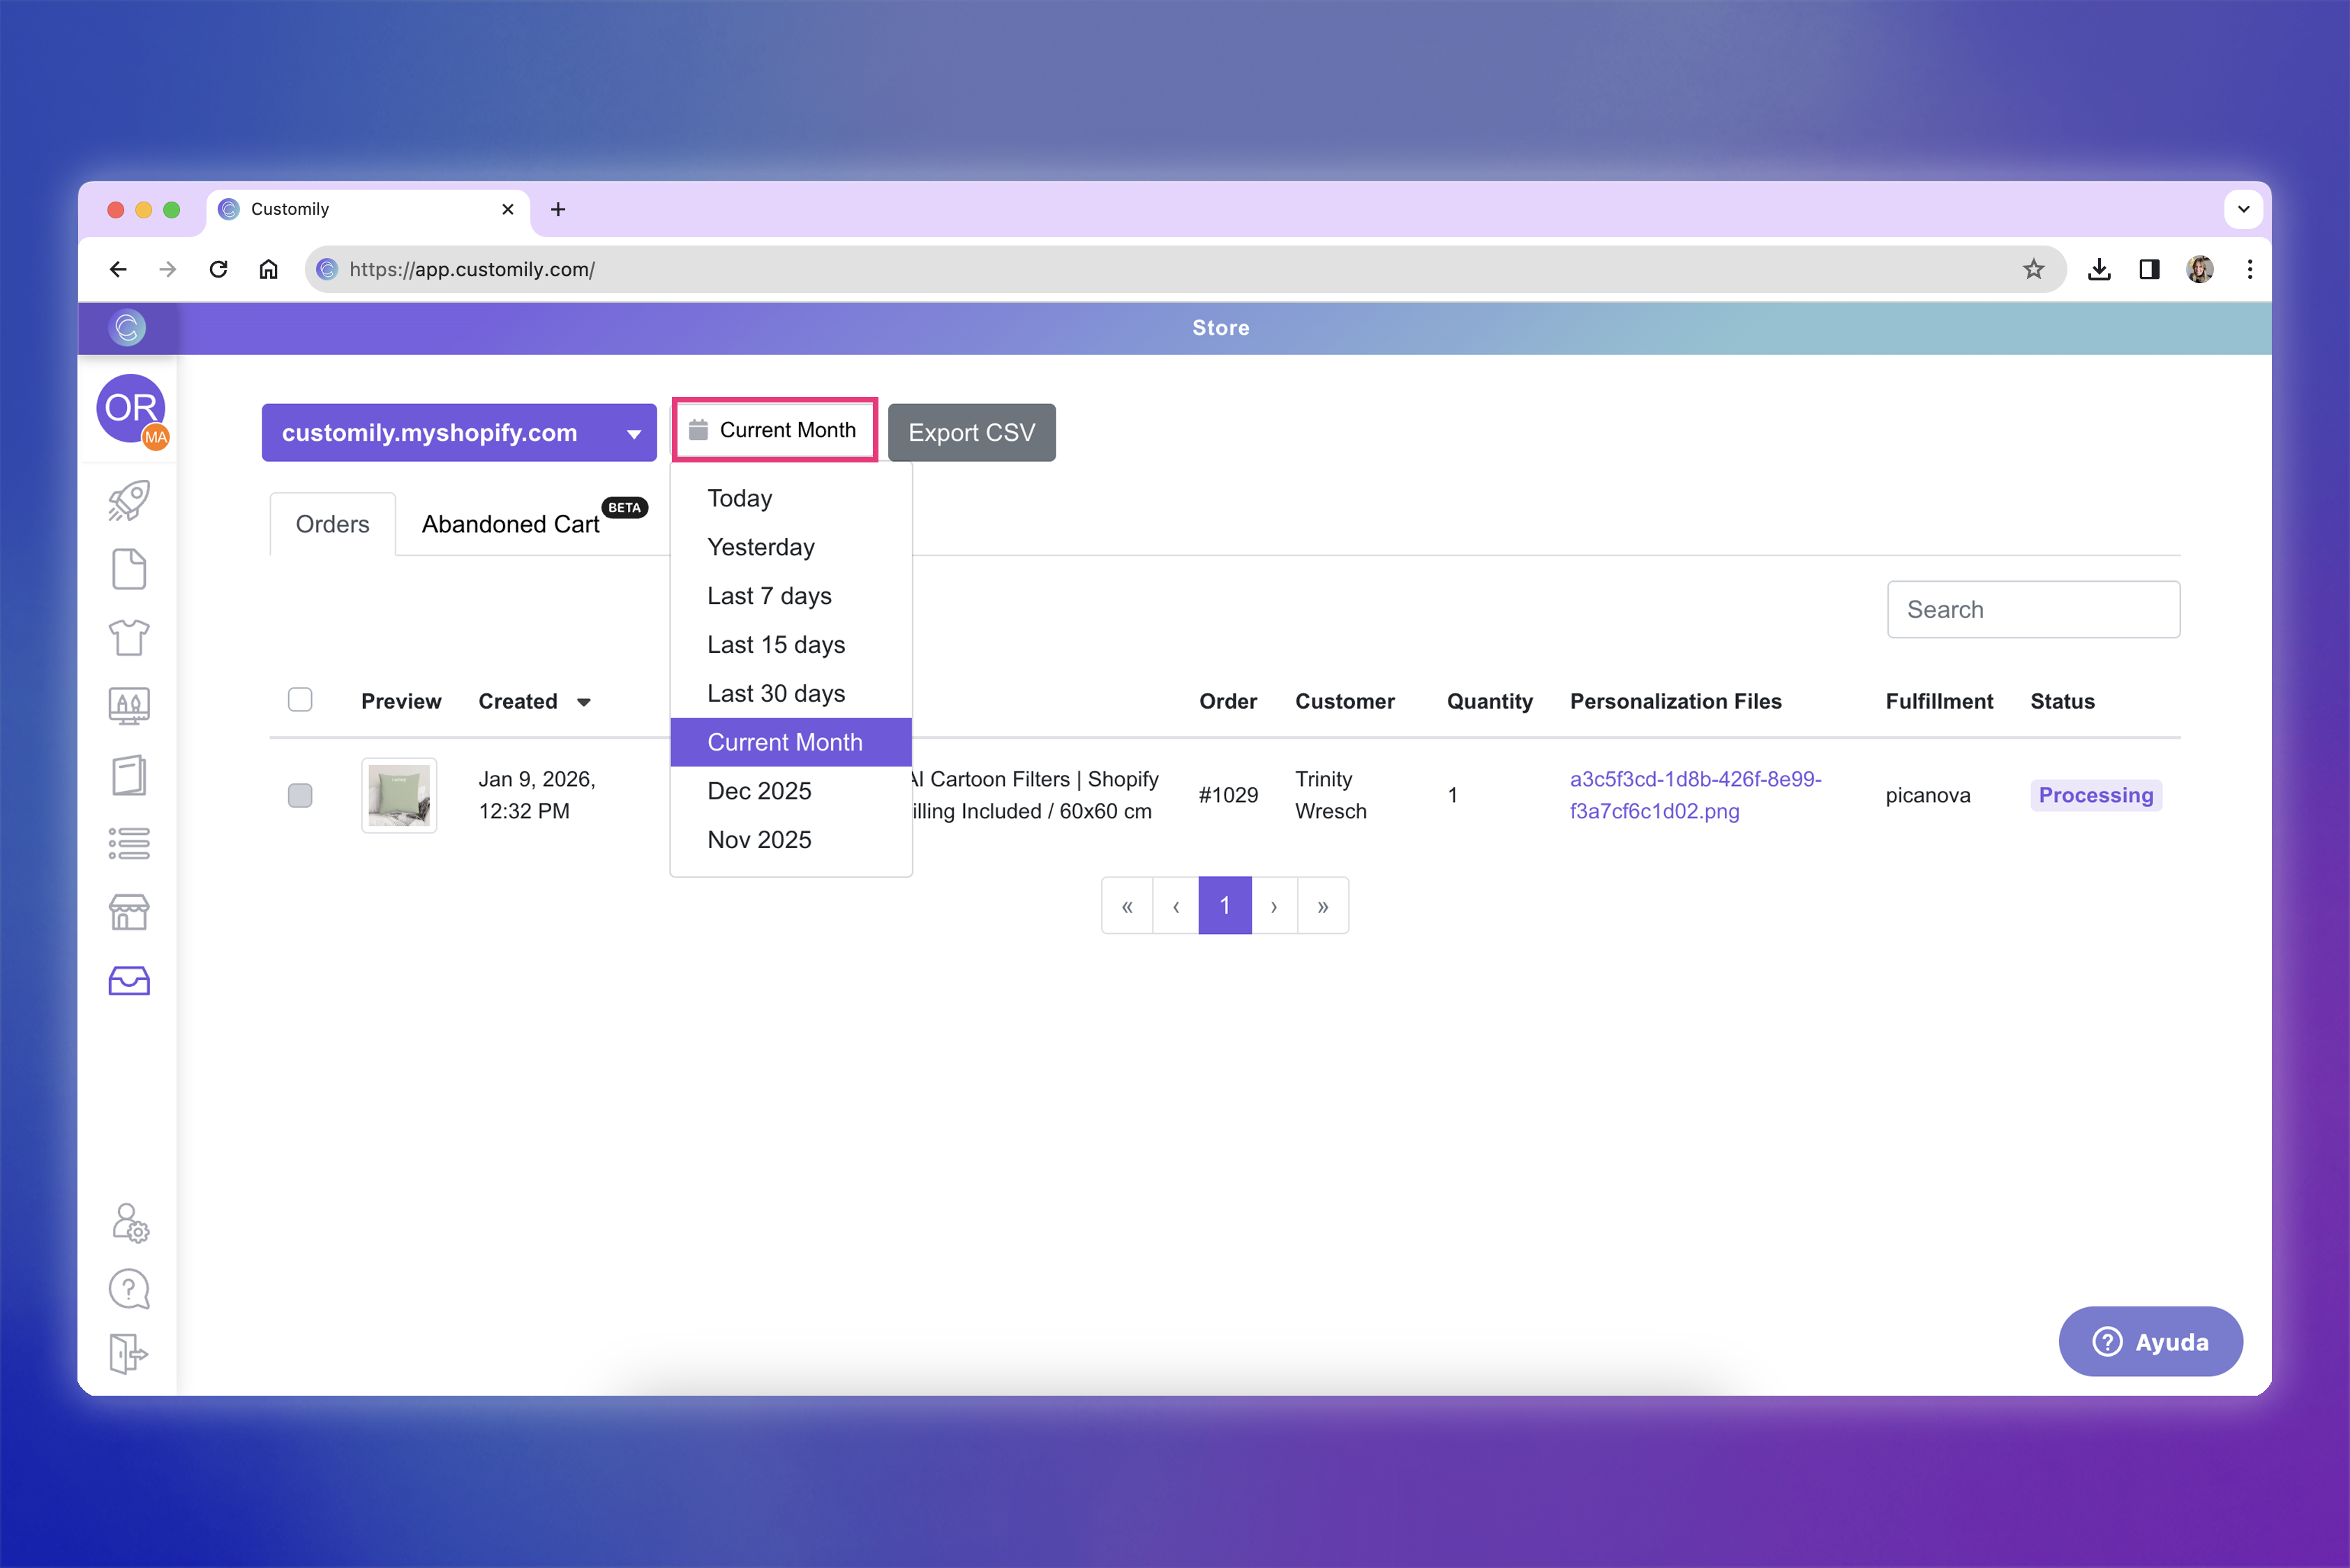Click the rocket icon in sidebar
Screen dimensions: 2350x1568
click(129, 501)
